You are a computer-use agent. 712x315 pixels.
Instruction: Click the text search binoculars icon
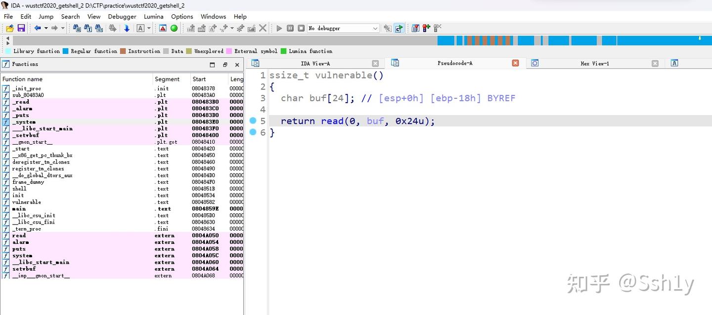(x=88, y=28)
